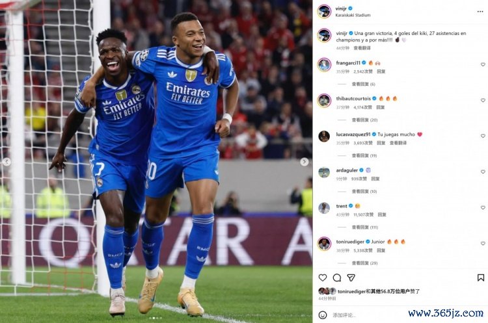Like frangarci11's comment
The width and height of the screenshot is (488, 323).
(483, 64)
